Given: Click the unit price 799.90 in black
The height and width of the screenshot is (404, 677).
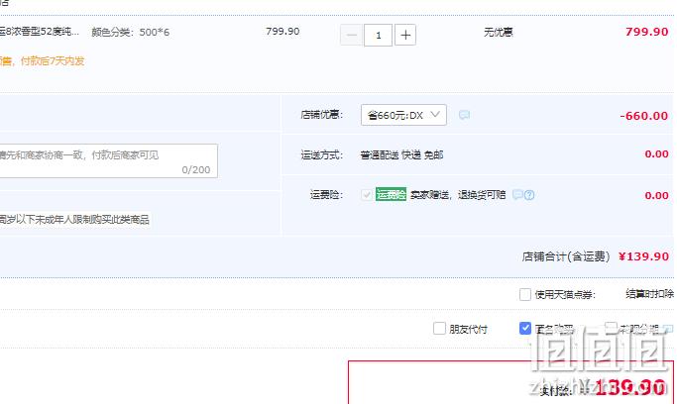Looking at the screenshot, I should 282,32.
